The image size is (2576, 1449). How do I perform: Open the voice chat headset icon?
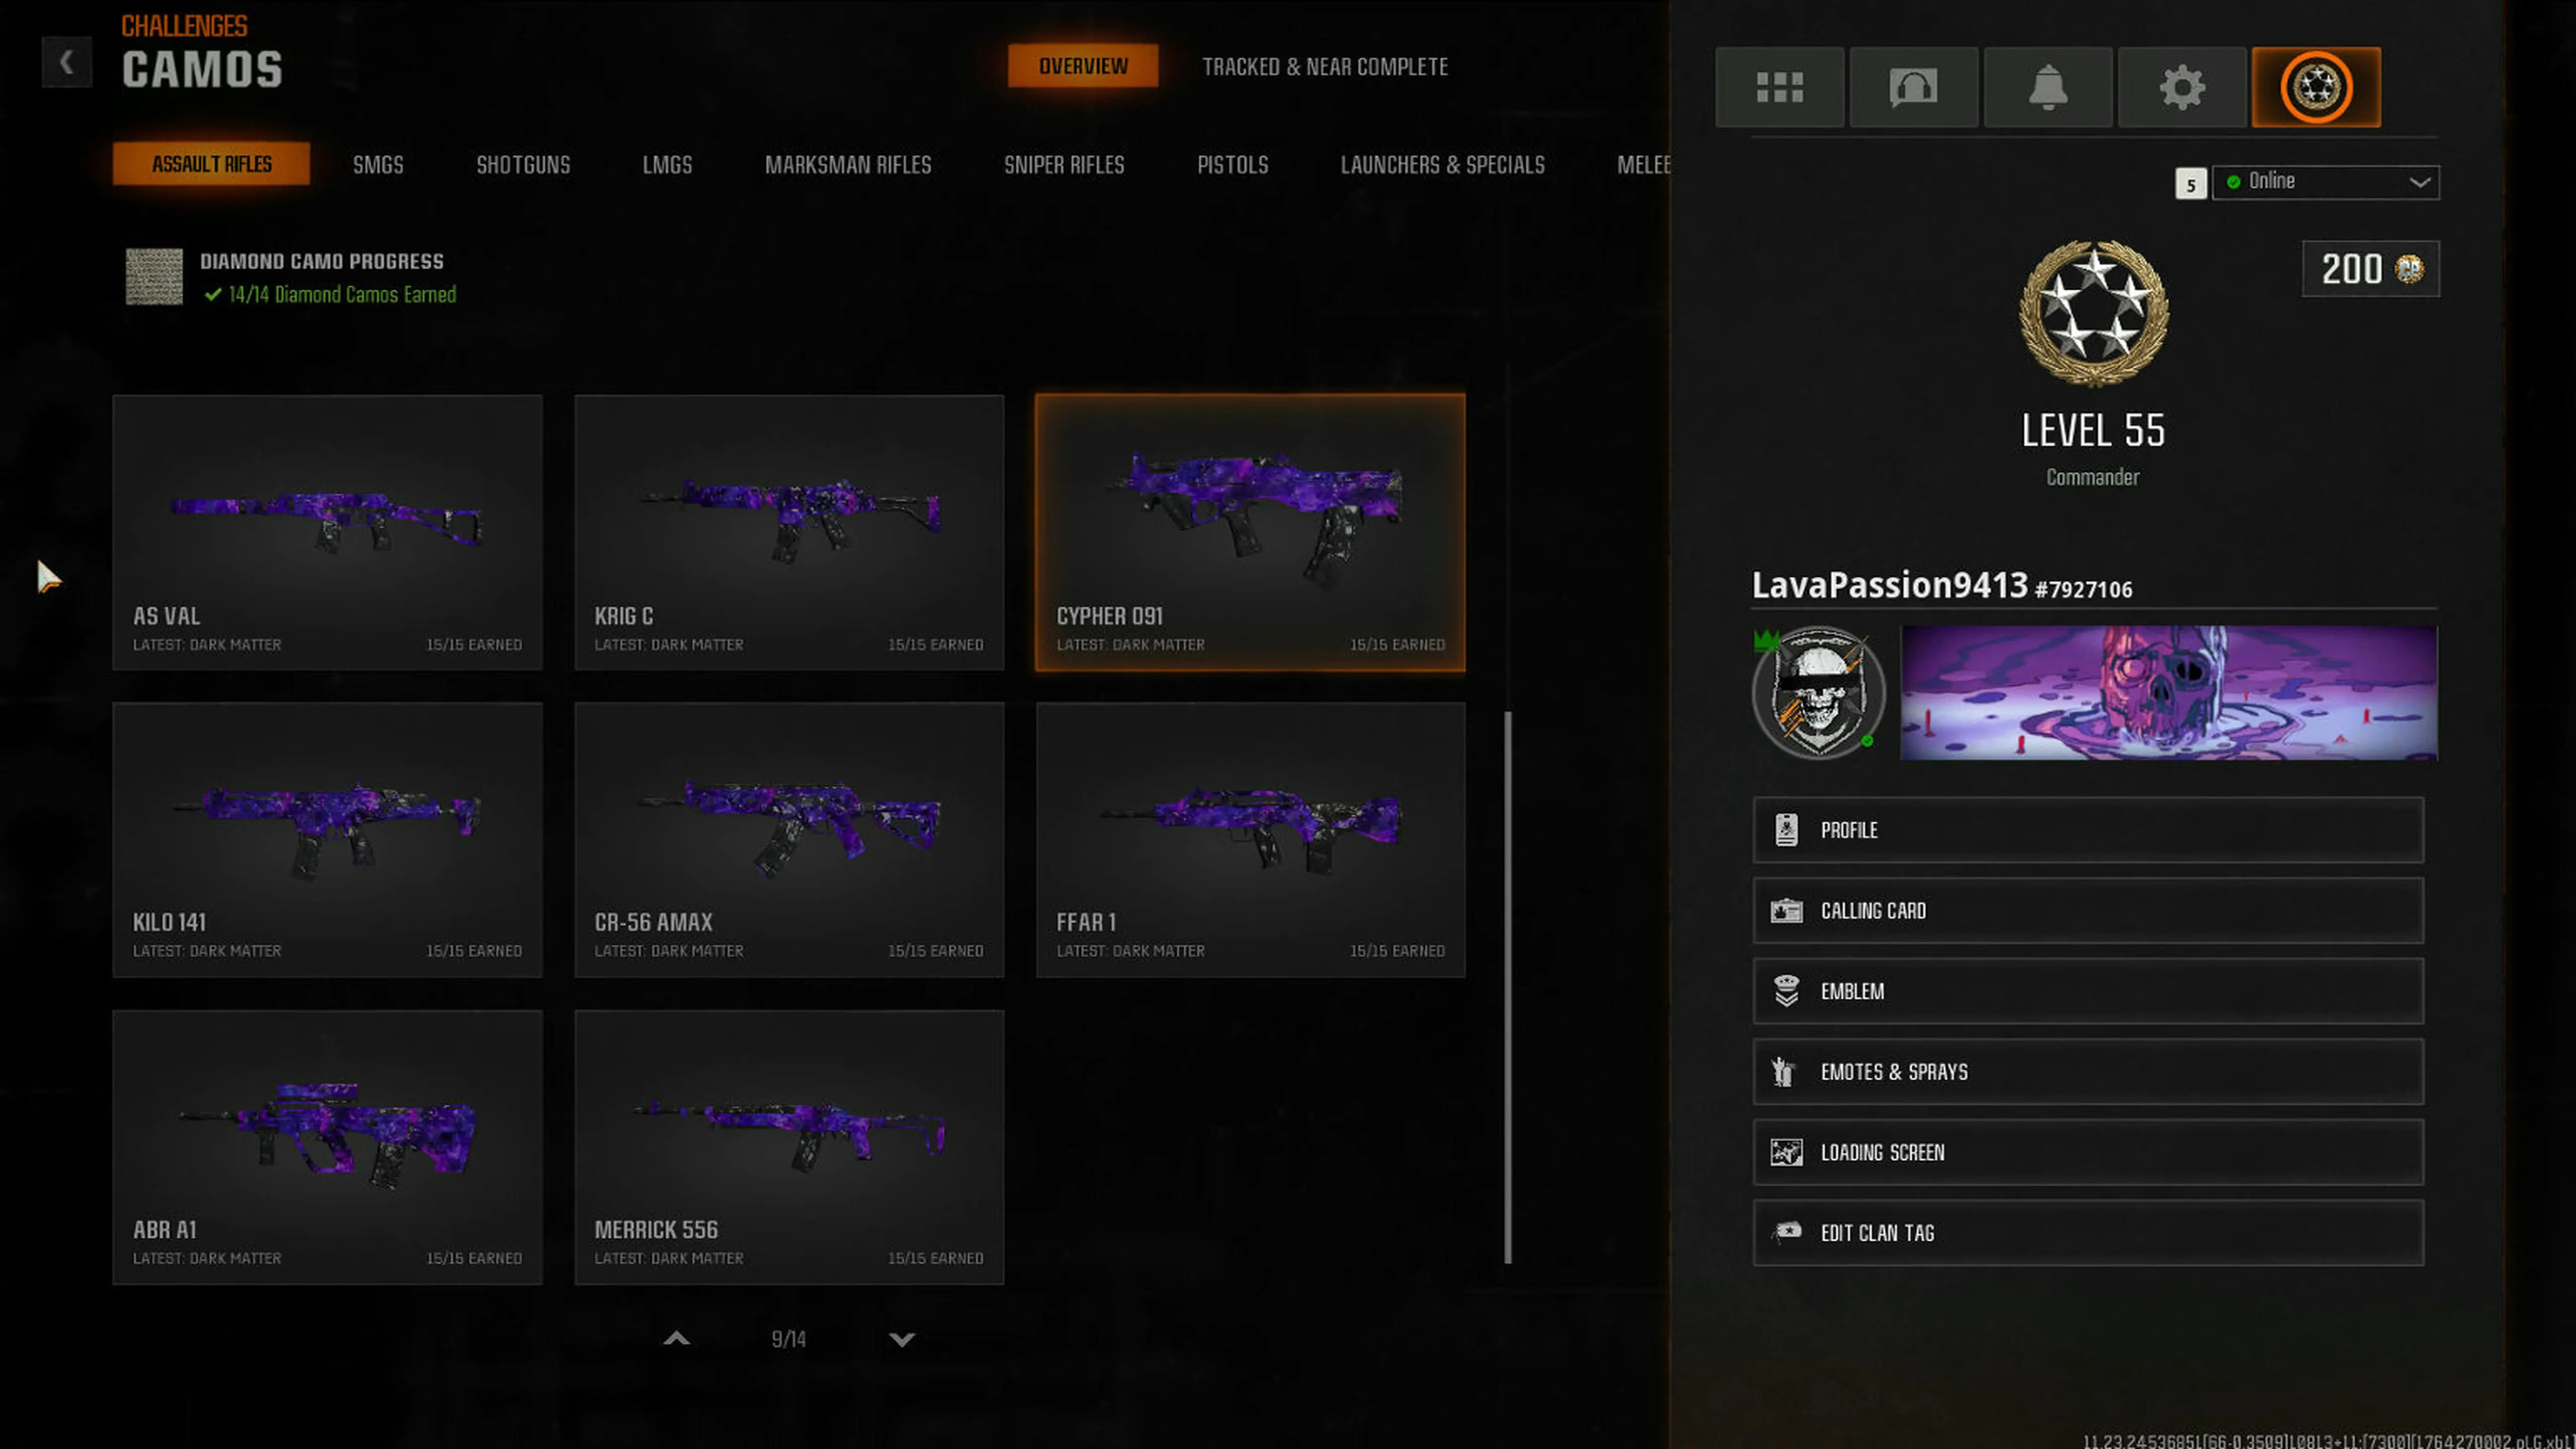pyautogui.click(x=1914, y=87)
